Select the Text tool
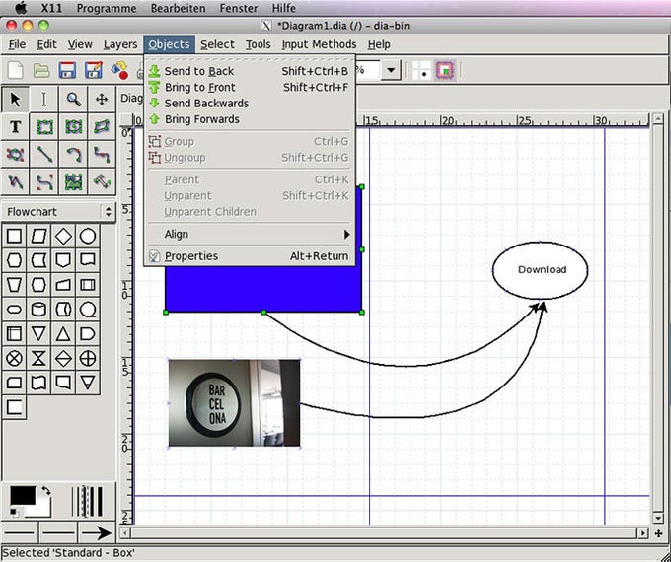This screenshot has height=562, width=671. 15,127
